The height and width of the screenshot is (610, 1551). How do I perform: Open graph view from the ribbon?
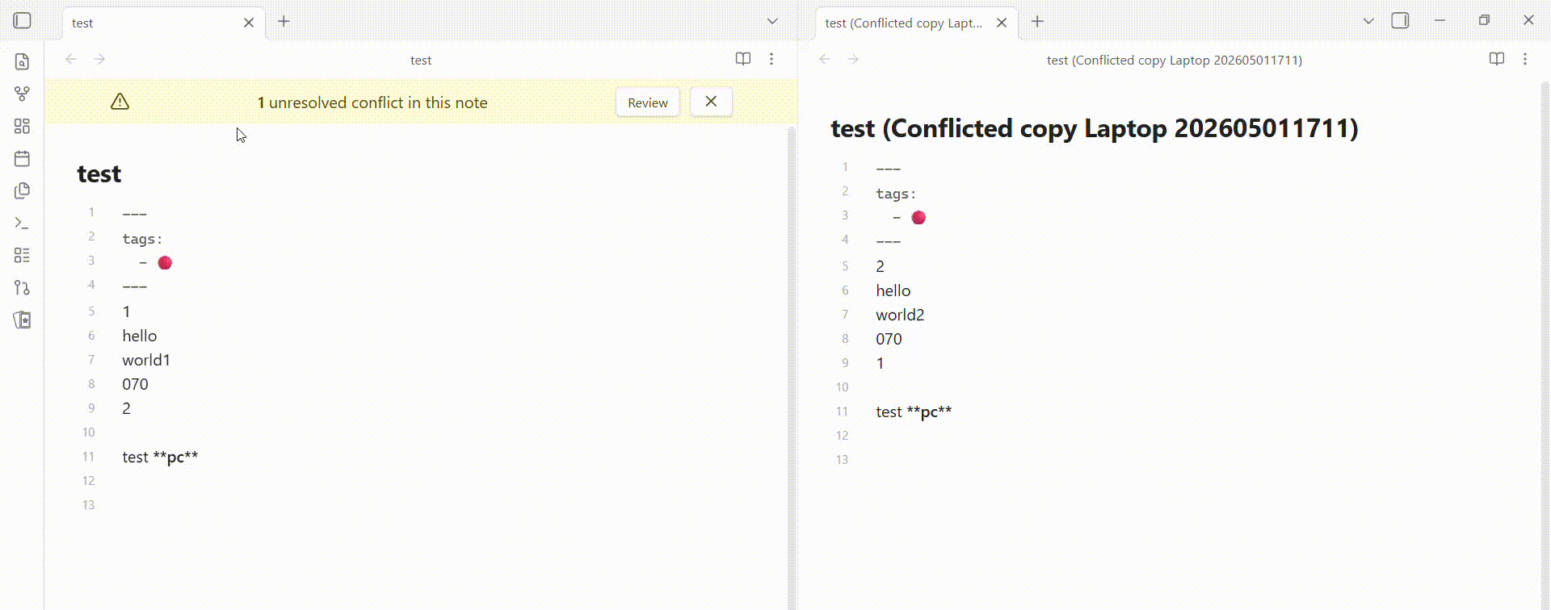(22, 94)
